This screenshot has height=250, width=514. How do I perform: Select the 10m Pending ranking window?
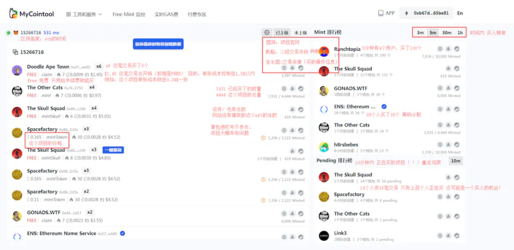pos(456,161)
